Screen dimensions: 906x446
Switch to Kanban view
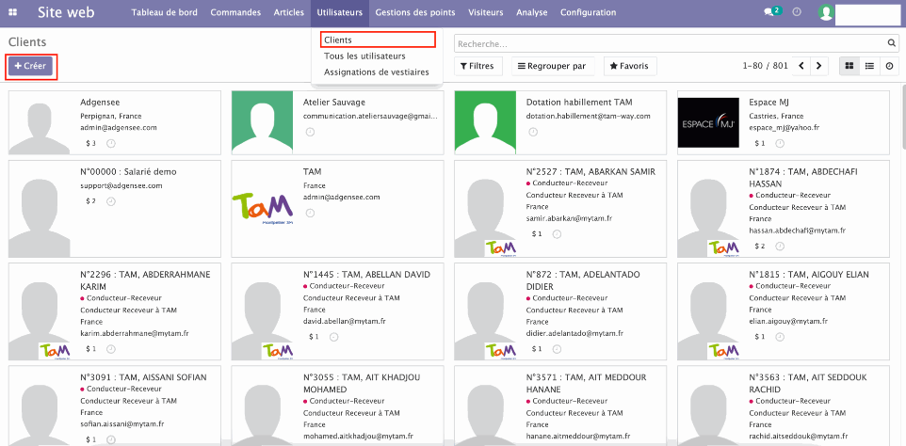point(849,66)
